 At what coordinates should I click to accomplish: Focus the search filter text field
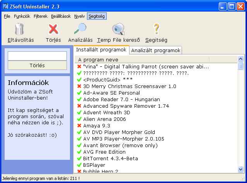pyautogui.click(x=37, y=56)
